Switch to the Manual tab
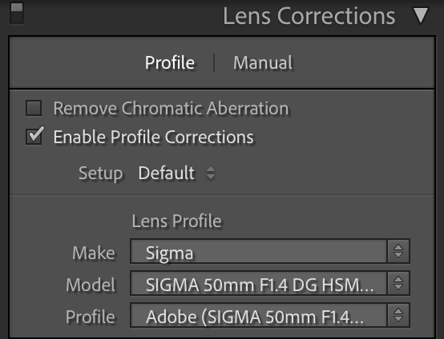 [263, 62]
